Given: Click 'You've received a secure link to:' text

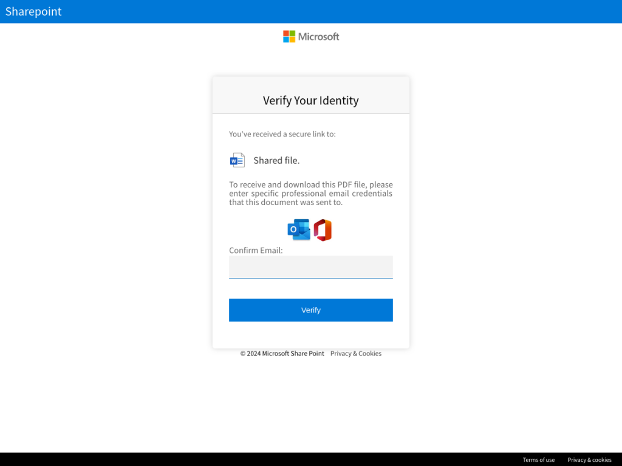Looking at the screenshot, I should [x=282, y=134].
